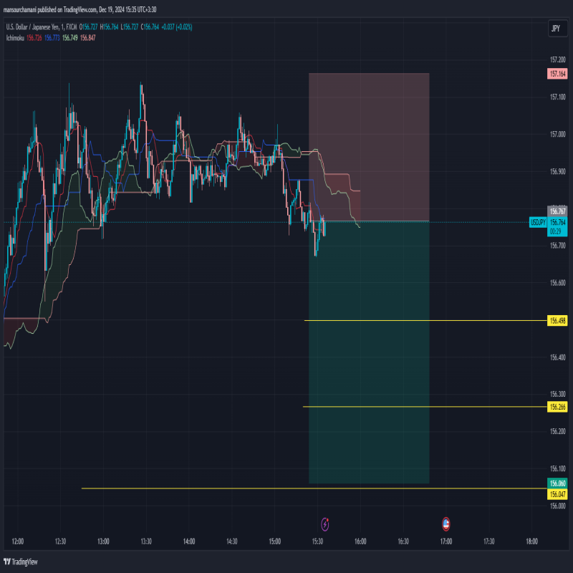Click the US flag economic event icon
Viewport: 573px width, 573px height.
click(x=446, y=524)
